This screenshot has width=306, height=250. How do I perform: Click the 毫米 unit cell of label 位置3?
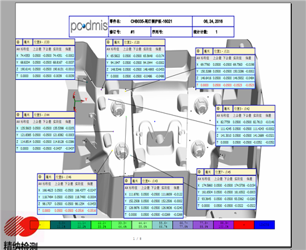click(227, 108)
